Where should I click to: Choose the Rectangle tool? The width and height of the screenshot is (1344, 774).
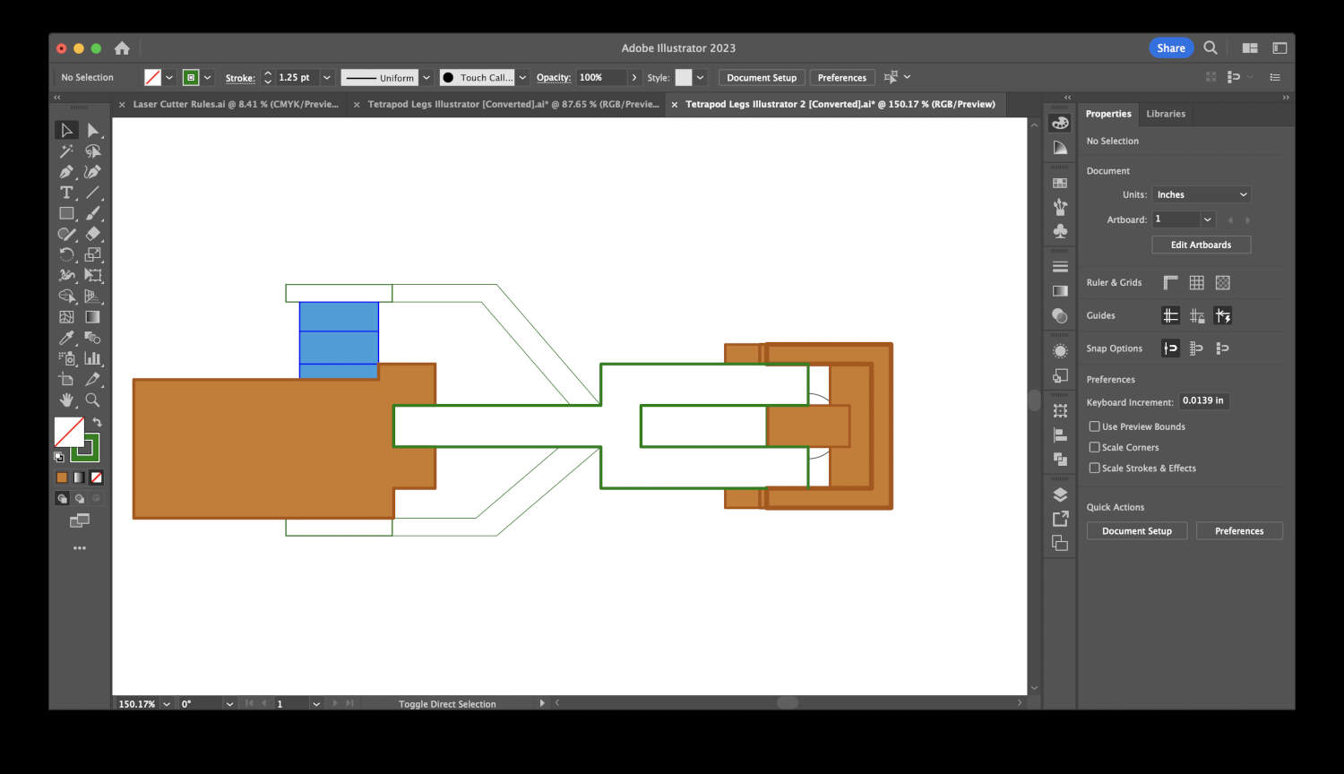pyautogui.click(x=65, y=213)
